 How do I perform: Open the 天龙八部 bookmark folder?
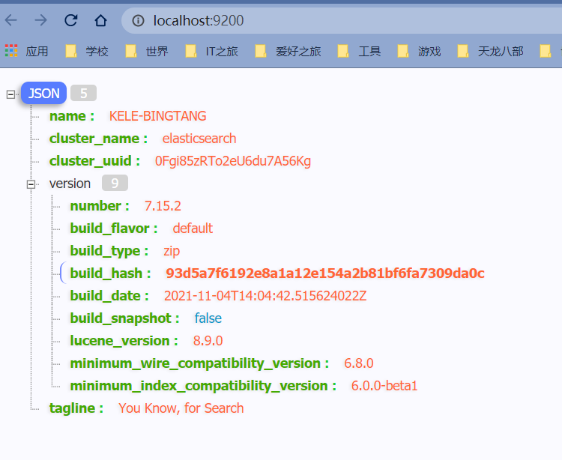click(x=490, y=51)
